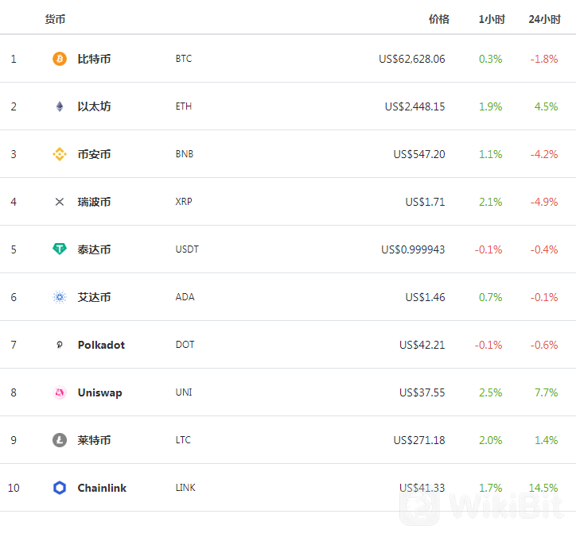This screenshot has width=576, height=541.
Task: Select the price US$2,448.15
Action: pyautogui.click(x=414, y=106)
